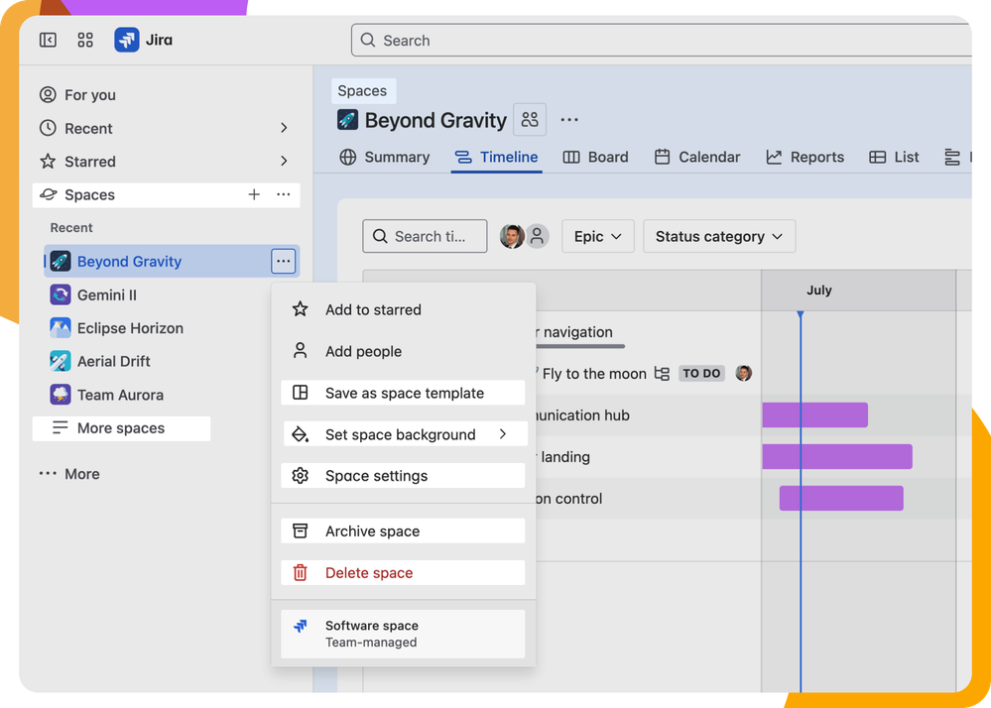Viewport: 991px width, 708px height.
Task: Create a space with the plus icon
Action: point(254,194)
